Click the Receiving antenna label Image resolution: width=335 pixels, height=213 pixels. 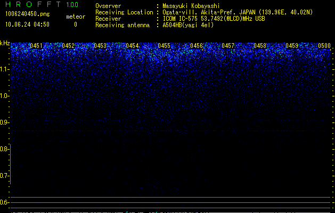point(122,25)
